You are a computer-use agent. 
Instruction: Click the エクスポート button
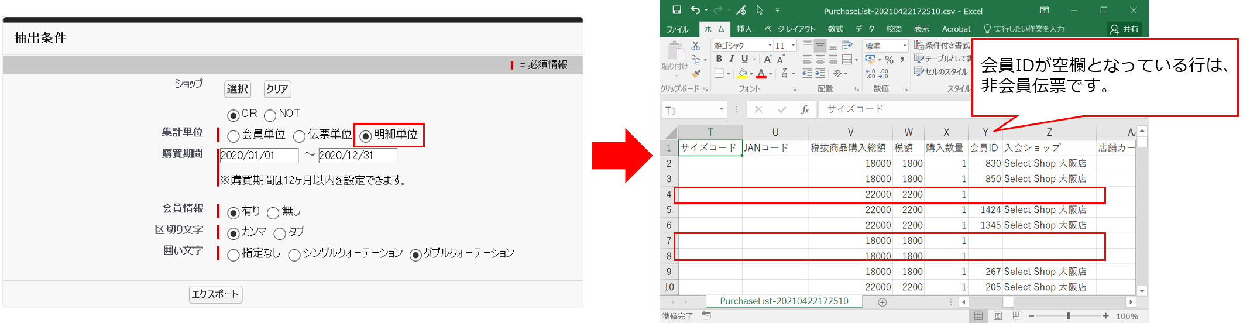pyautogui.click(x=215, y=294)
